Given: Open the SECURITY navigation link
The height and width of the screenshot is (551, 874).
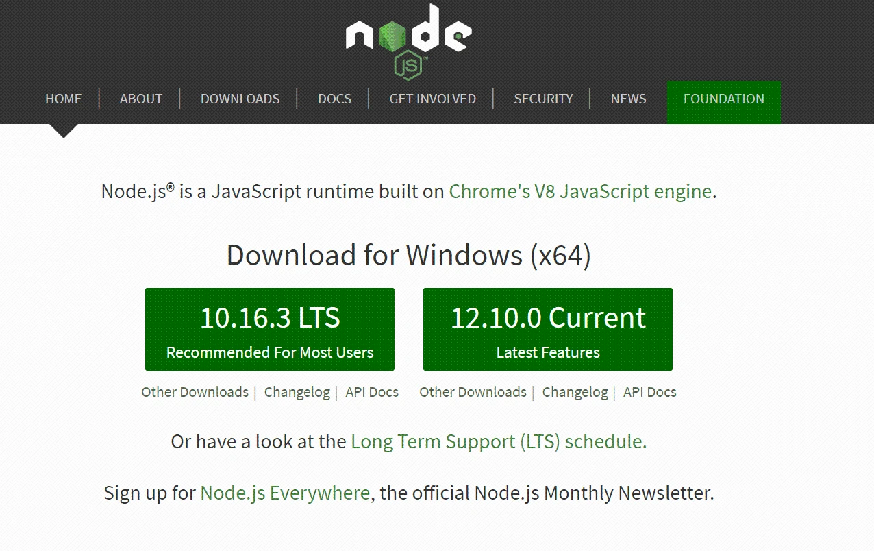Looking at the screenshot, I should coord(543,99).
